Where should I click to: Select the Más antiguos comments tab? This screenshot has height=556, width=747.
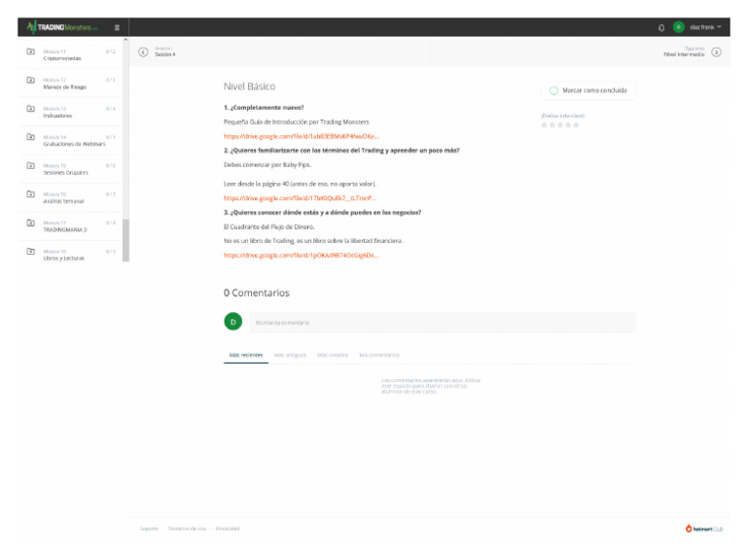tap(290, 355)
